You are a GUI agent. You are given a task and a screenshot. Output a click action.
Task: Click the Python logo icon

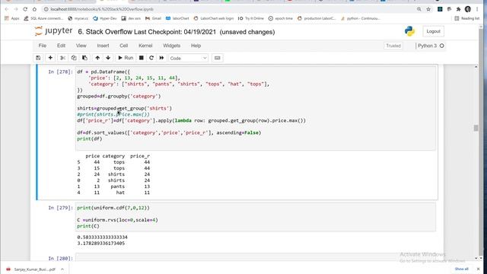[x=409, y=31]
